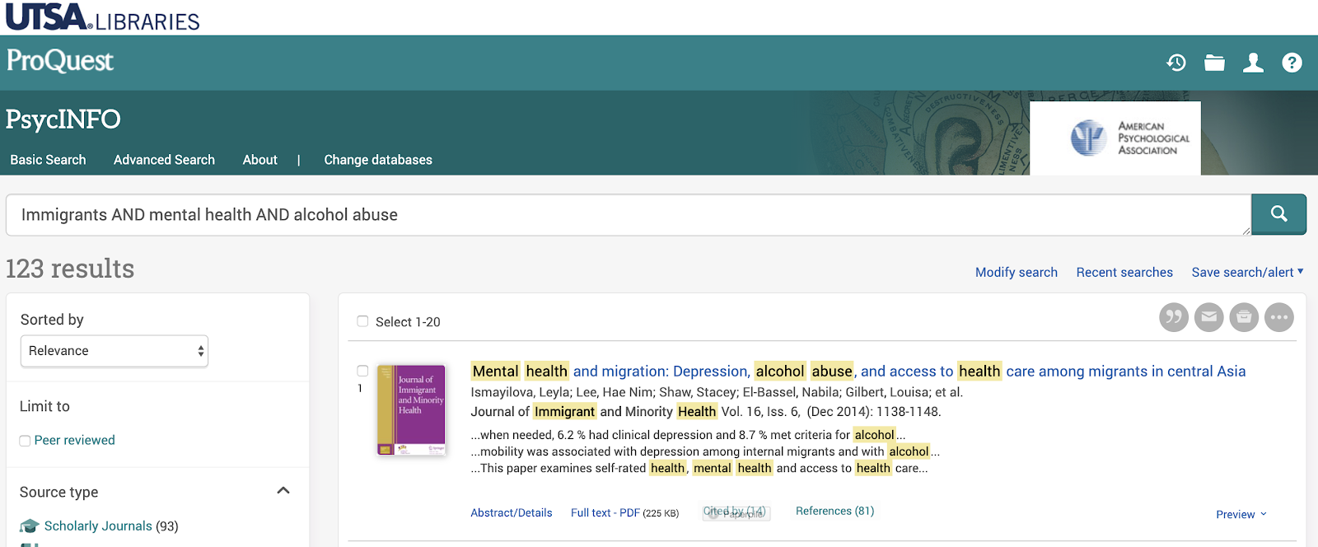The image size is (1318, 547).
Task: Open the user account profile icon
Action: [1253, 63]
